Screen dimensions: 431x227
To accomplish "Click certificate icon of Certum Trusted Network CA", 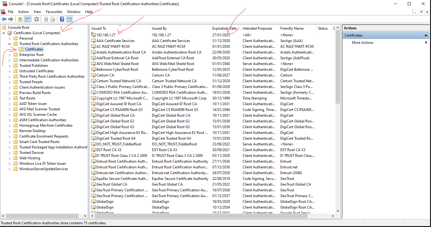I will pos(93,81).
